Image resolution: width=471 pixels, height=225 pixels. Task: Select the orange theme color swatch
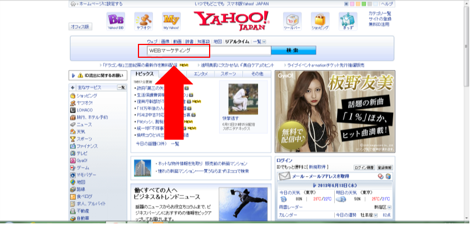pyautogui.click(x=358, y=4)
